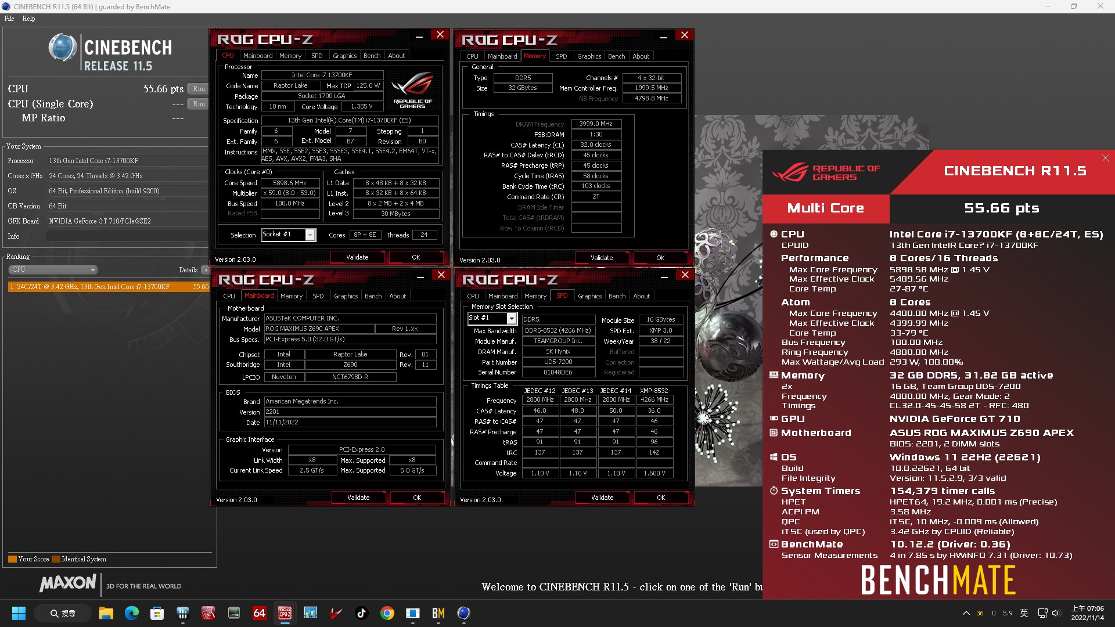This screenshot has height=627, width=1115.
Task: Launch Google Chrome from the taskbar
Action: (387, 613)
